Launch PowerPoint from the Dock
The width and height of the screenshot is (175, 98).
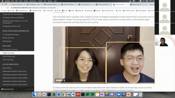129,94
